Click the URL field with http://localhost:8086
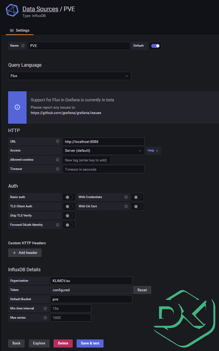Screen dimensions: 219x351 [104, 141]
